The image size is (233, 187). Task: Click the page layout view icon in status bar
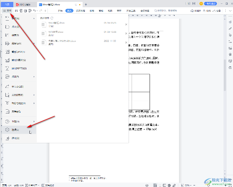[x=155, y=185]
